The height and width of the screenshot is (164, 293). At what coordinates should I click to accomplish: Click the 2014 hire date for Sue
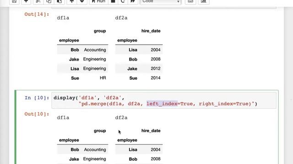156,78
